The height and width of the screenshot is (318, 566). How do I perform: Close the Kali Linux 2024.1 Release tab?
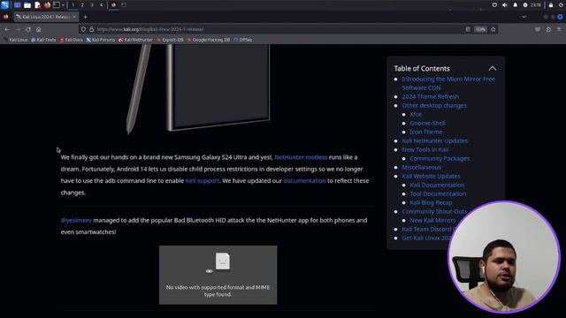[x=74, y=17]
